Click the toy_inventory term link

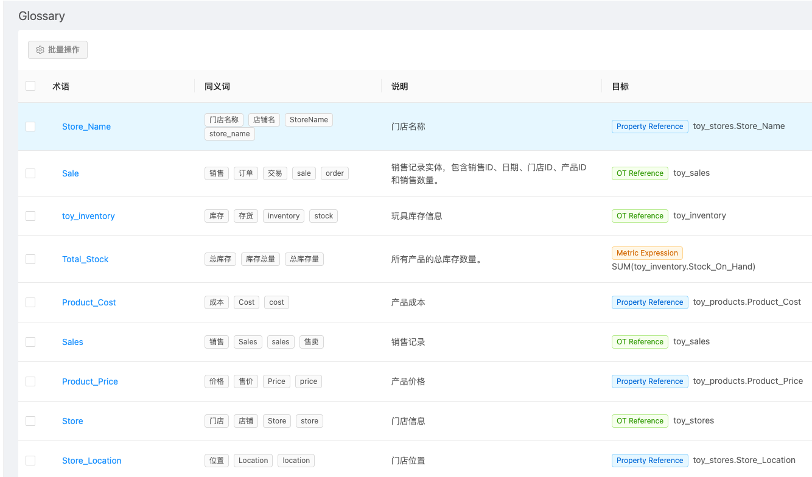(88, 216)
